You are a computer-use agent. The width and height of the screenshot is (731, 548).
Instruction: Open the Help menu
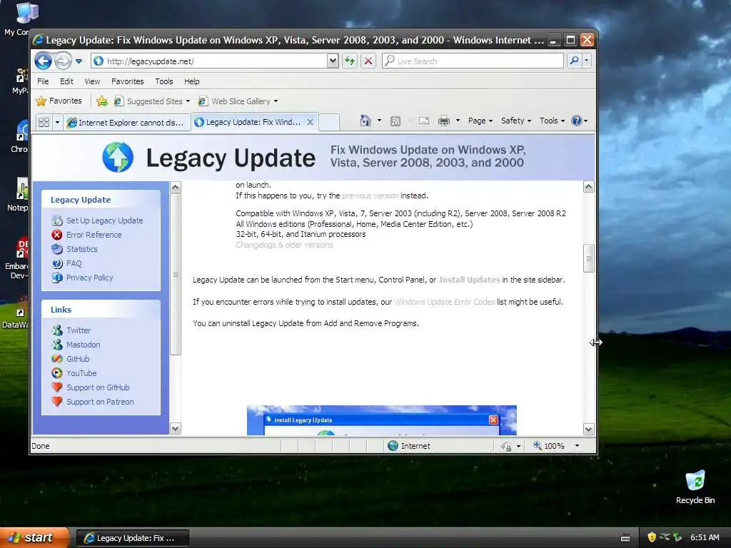point(191,81)
